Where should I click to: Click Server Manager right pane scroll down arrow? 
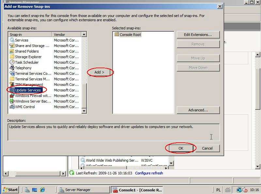pyautogui.click(x=257, y=166)
